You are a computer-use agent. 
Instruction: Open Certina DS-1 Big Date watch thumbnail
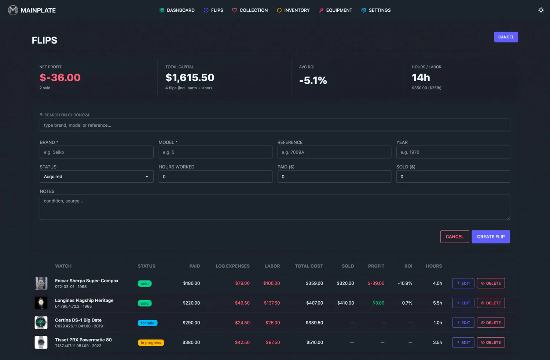click(41, 323)
